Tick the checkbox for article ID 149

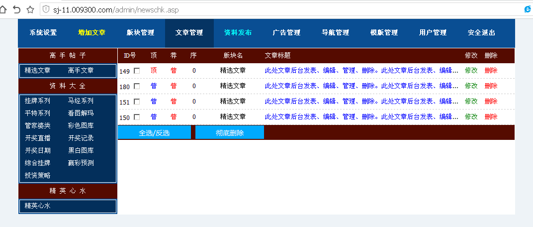pyautogui.click(x=137, y=71)
